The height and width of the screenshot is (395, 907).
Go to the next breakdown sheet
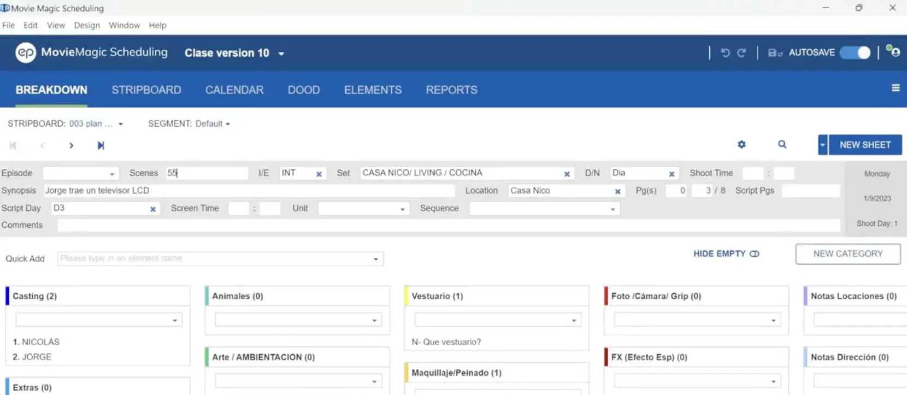71,145
